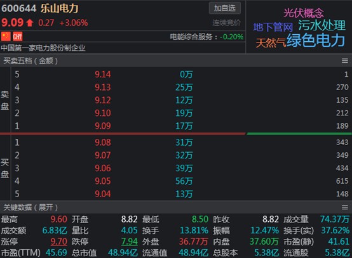Click the 总市值 value 48.94亿
This screenshot has height=258, width=352.
tap(123, 253)
